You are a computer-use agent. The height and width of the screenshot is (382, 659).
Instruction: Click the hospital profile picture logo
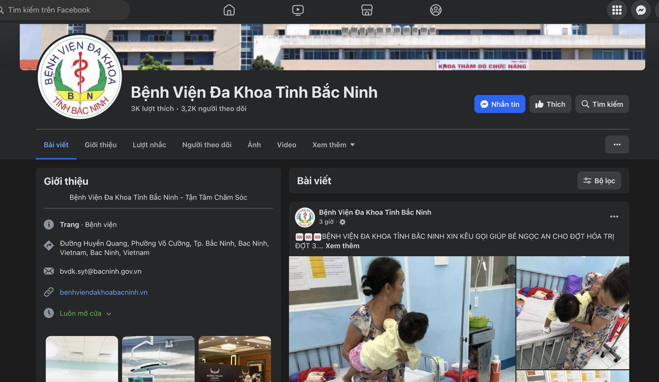pos(80,77)
